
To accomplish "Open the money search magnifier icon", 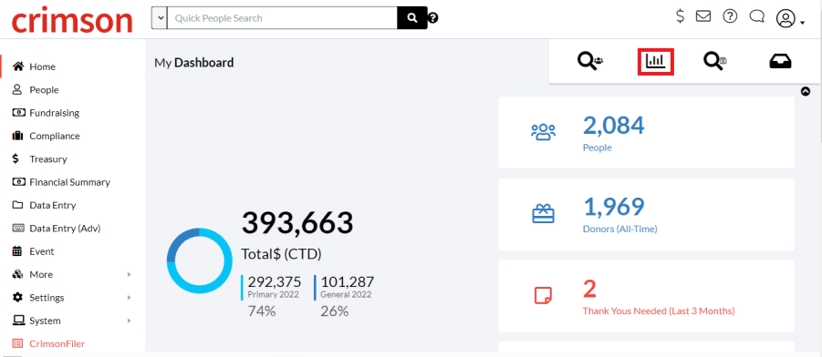I will pyautogui.click(x=715, y=61).
